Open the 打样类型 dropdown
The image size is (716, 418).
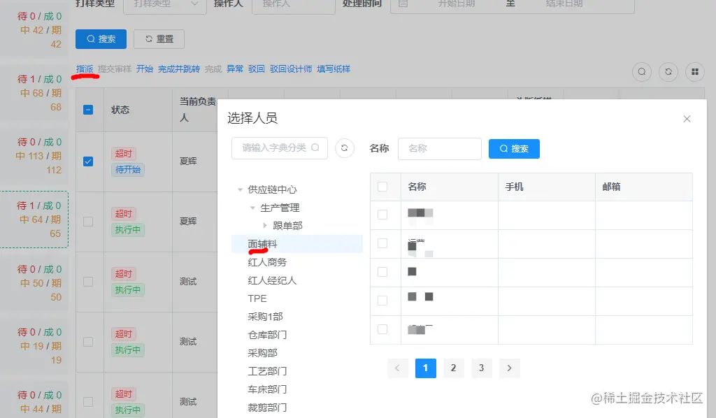pyautogui.click(x=165, y=5)
